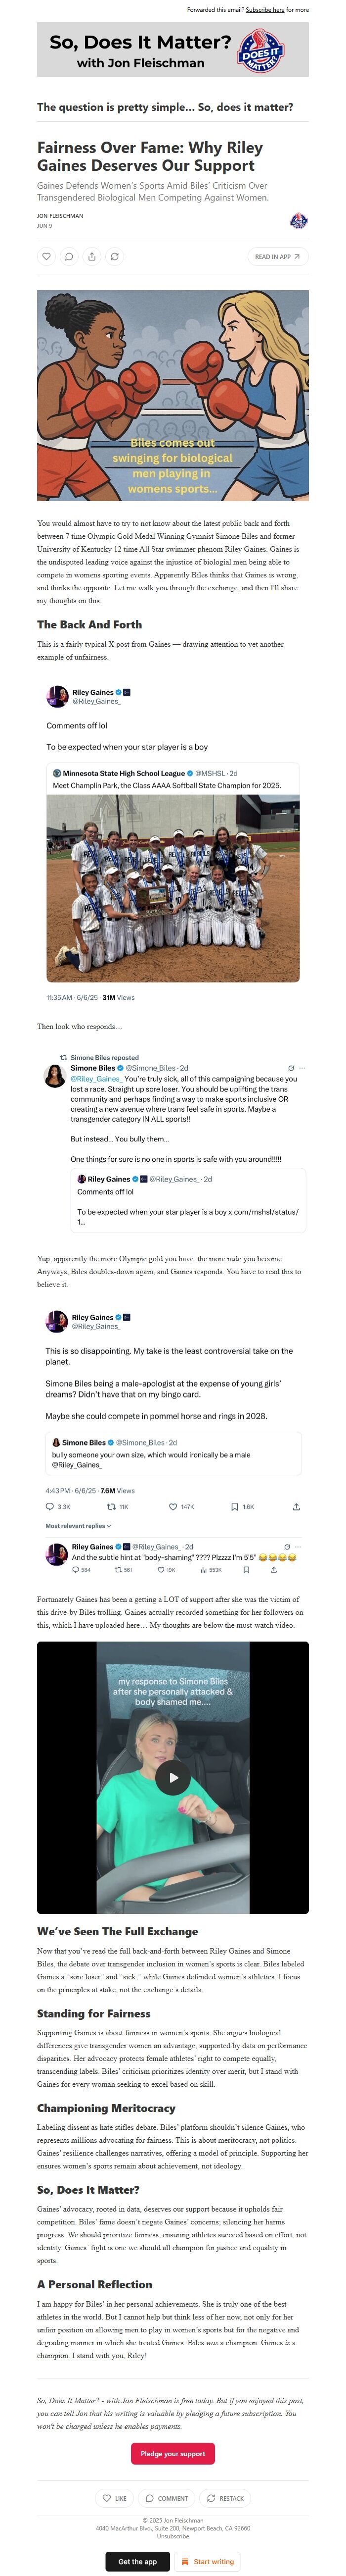Click the heart like icon under the headline

tap(46, 257)
